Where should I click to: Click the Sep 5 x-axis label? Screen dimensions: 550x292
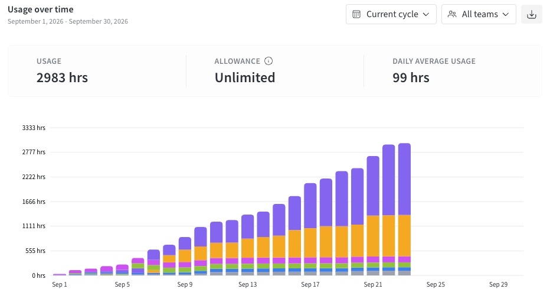(122, 284)
